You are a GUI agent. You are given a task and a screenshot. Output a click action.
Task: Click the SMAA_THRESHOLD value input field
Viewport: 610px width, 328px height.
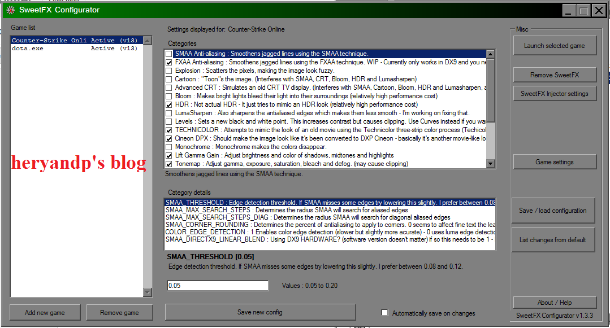pos(218,286)
